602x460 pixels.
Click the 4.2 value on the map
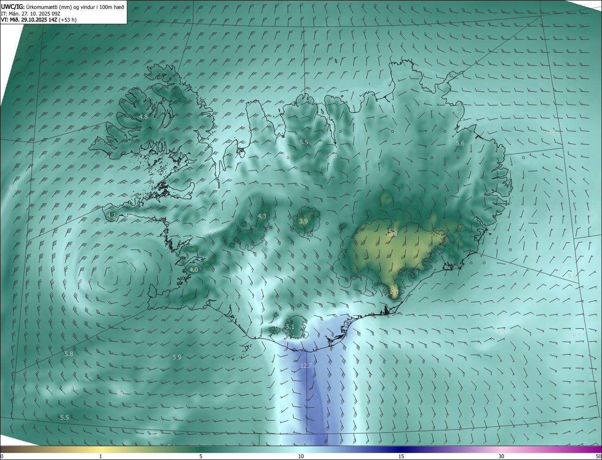[x=111, y=215]
